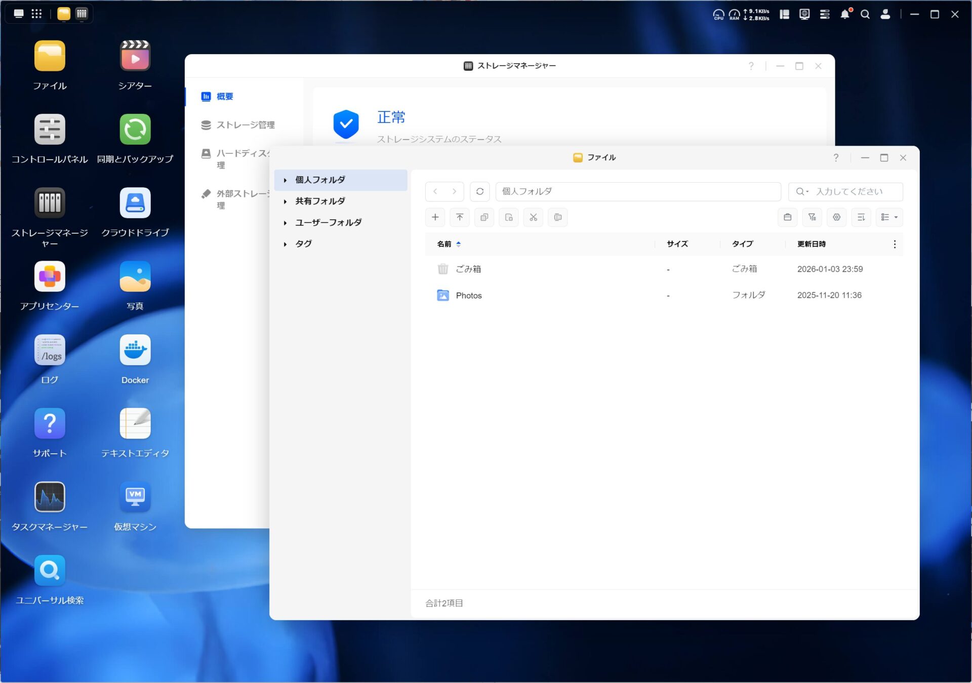Launch the アプリセンター desktop icon
The image size is (972, 683).
50,277
